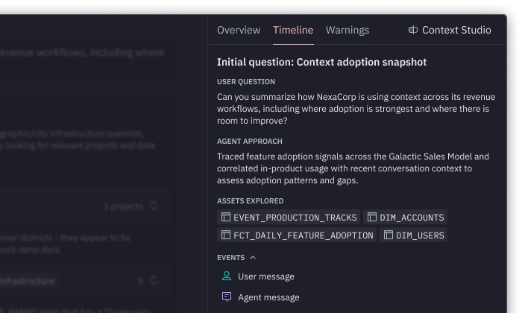Open the FCT_DAILY_FEATURE_ADOPTION asset name
The image size is (522, 313).
pyautogui.click(x=304, y=235)
